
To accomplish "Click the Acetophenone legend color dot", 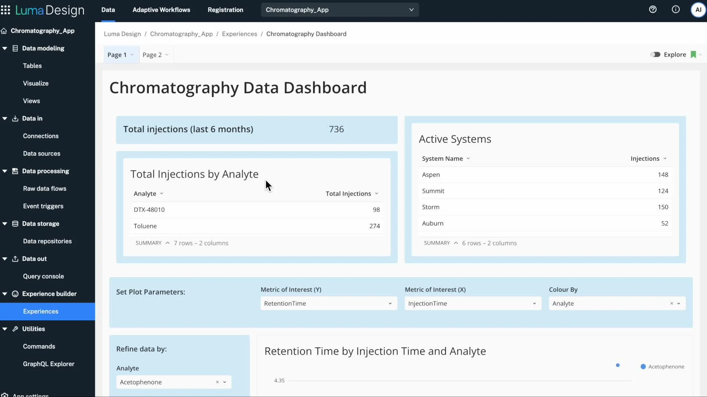I will [x=643, y=366].
